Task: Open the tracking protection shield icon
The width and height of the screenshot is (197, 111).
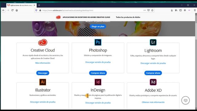Action: tap(36, 10)
